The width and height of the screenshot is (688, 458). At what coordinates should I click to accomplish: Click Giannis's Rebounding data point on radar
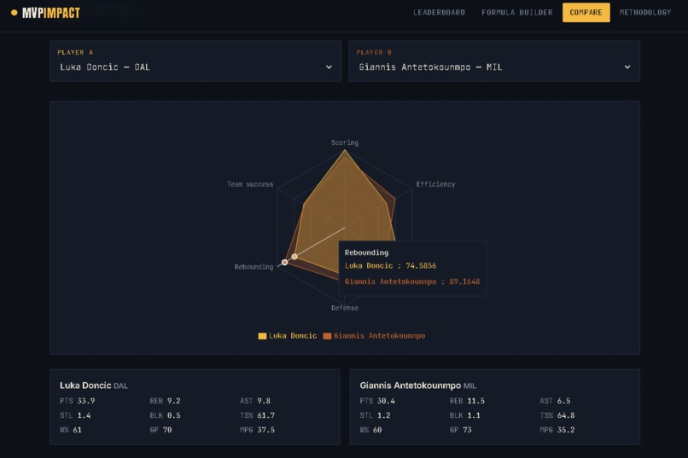tap(285, 262)
